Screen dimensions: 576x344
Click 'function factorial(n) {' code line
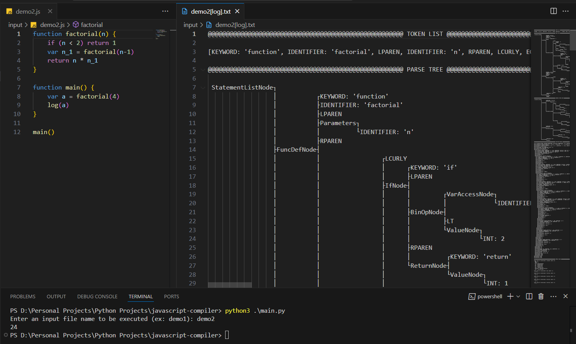point(74,34)
